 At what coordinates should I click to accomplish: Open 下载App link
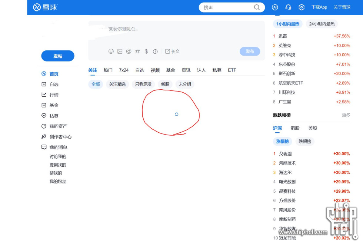coord(319,7)
